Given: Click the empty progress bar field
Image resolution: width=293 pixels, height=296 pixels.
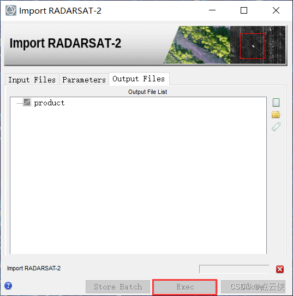Looking at the screenshot, I should click(x=234, y=269).
